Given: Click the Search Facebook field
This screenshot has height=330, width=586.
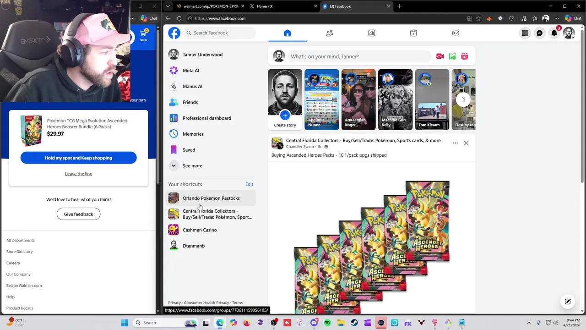Looking at the screenshot, I should (x=220, y=33).
